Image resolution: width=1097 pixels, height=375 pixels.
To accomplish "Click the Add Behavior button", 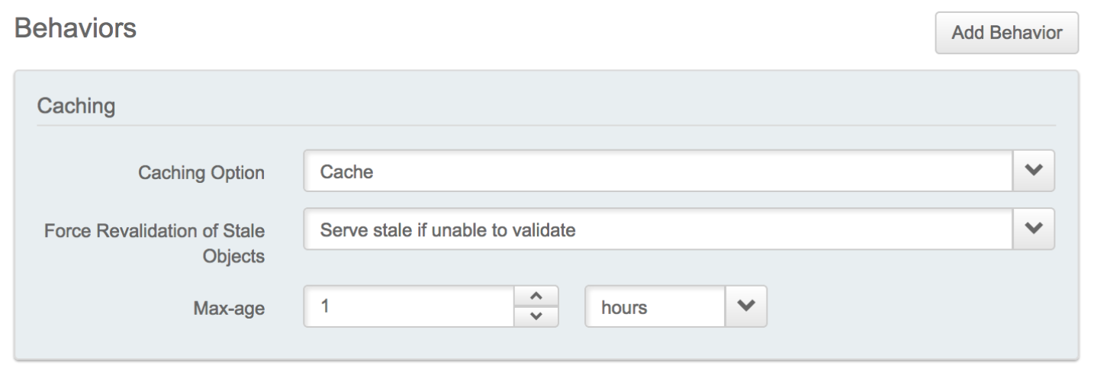I will pyautogui.click(x=1006, y=33).
